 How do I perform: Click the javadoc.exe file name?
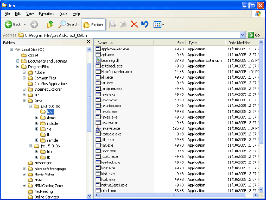[x=111, y=106]
